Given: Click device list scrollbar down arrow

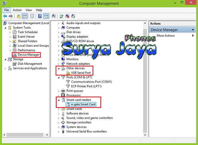Looking at the screenshot, I should point(145,135).
